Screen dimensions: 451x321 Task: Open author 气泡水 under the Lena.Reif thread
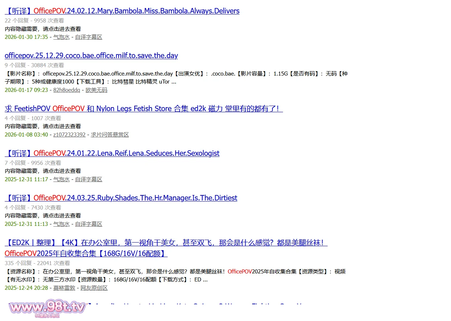pos(61,179)
